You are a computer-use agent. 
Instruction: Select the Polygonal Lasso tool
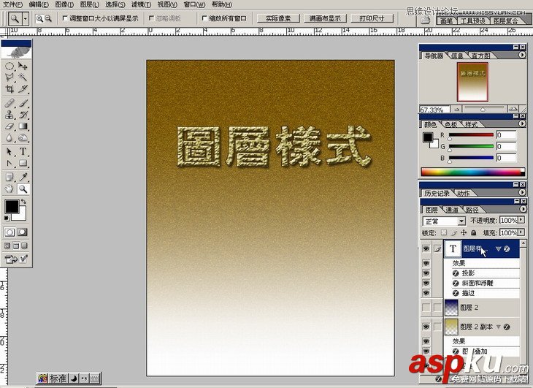[9, 77]
